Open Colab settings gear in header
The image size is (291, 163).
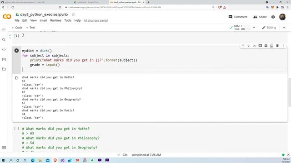[273, 17]
